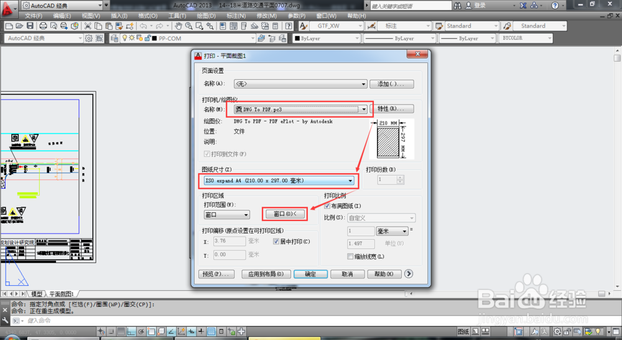Toggle Ortho mode in status bar
Screen dimensions: 622x340
pyautogui.click(x=131, y=331)
